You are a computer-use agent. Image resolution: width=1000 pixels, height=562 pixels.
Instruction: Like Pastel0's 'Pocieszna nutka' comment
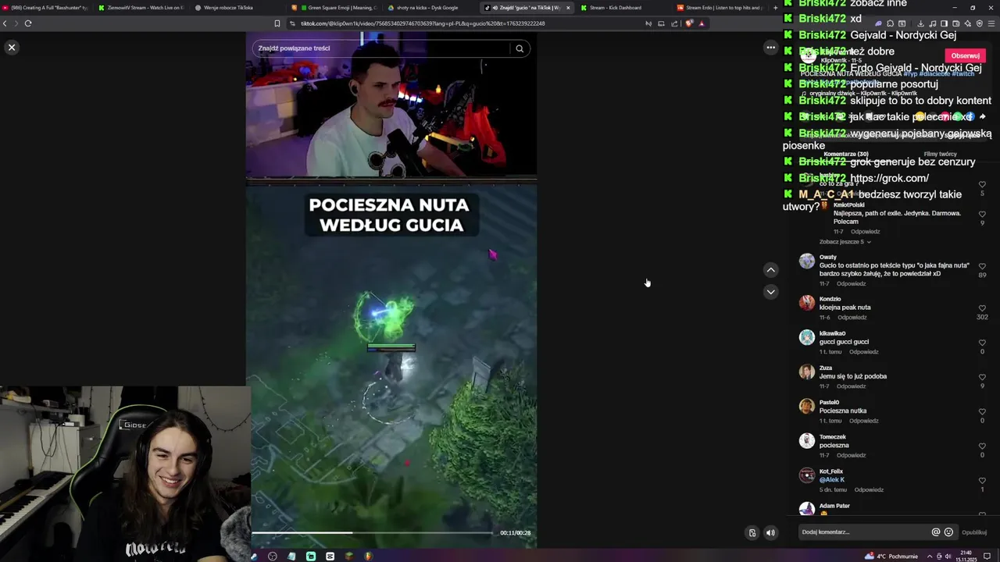click(982, 411)
